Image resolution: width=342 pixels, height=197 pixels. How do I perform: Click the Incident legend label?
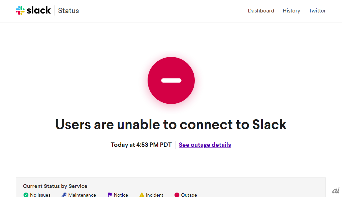coord(154,195)
